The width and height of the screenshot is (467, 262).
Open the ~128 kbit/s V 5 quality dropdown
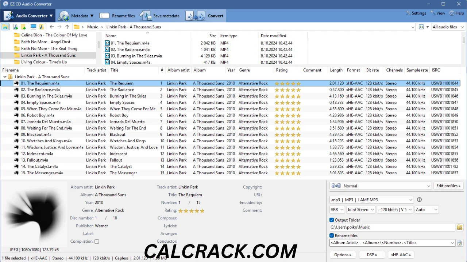click(x=395, y=210)
